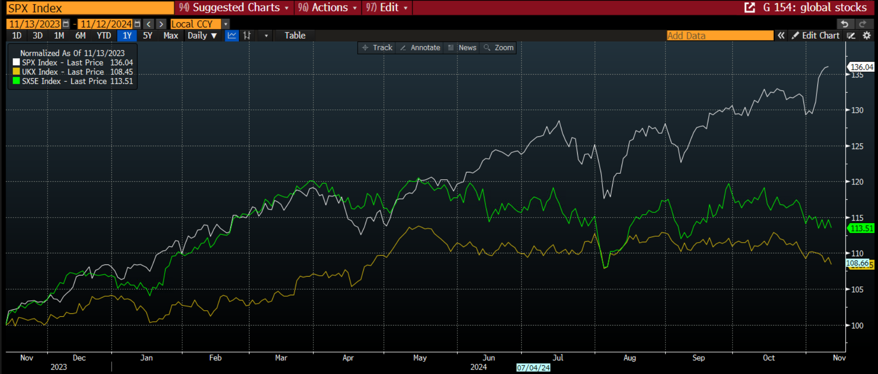Click the pop-out chart icon beside G 154

pyautogui.click(x=749, y=7)
